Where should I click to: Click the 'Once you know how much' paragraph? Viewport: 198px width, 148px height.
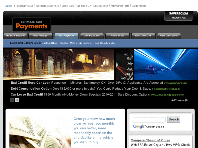[x=94, y=131]
